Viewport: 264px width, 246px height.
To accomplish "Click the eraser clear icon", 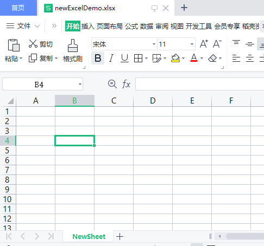I will (x=212, y=58).
